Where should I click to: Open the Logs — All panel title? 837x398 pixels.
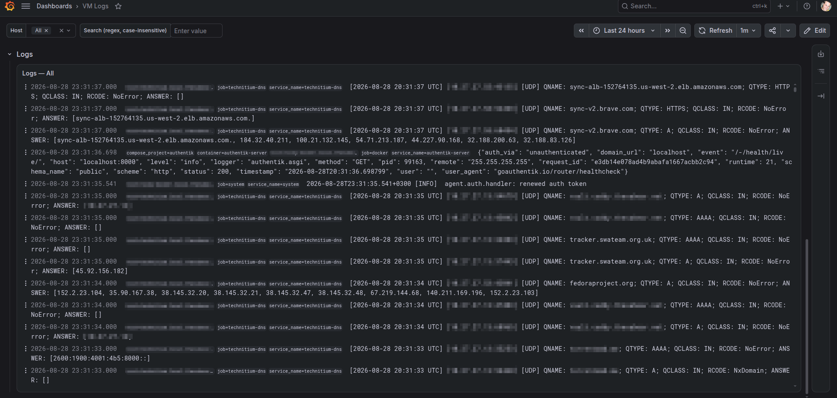tap(38, 73)
